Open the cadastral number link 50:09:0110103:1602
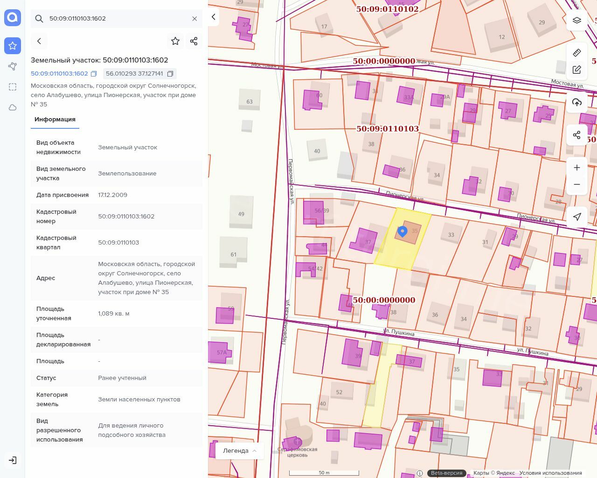Image resolution: width=597 pixels, height=478 pixels. coord(59,74)
